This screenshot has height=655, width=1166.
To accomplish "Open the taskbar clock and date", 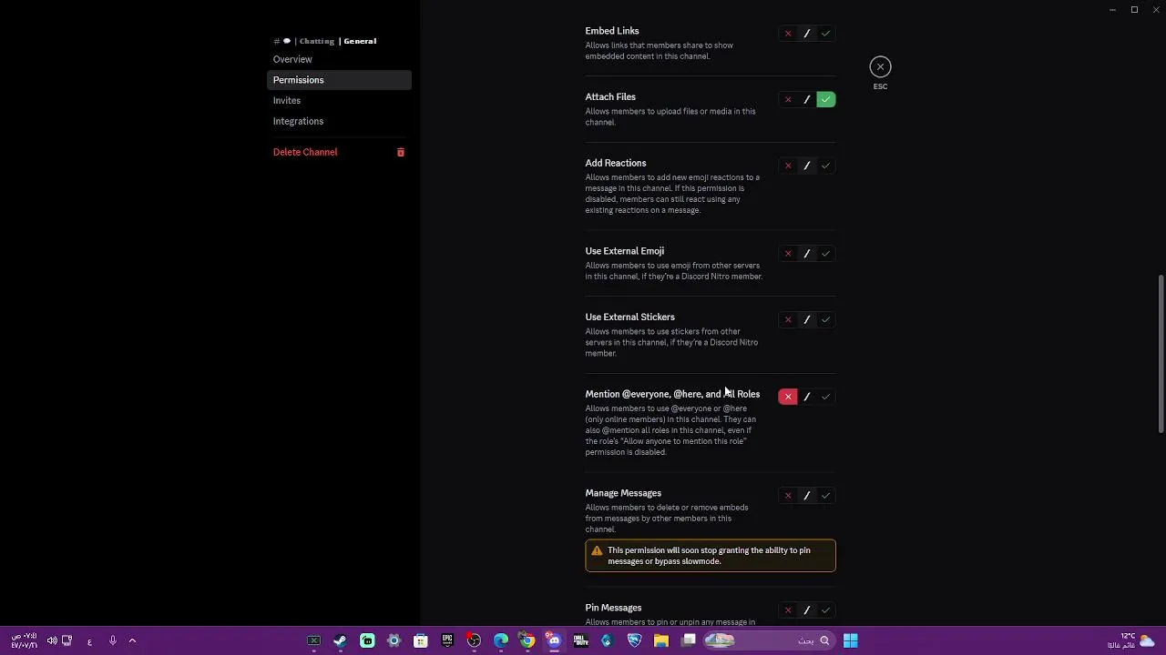I will point(25,640).
